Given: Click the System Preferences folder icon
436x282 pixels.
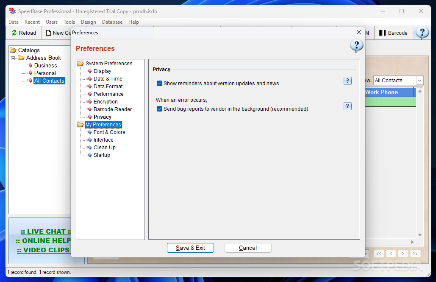Looking at the screenshot, I should coord(81,64).
